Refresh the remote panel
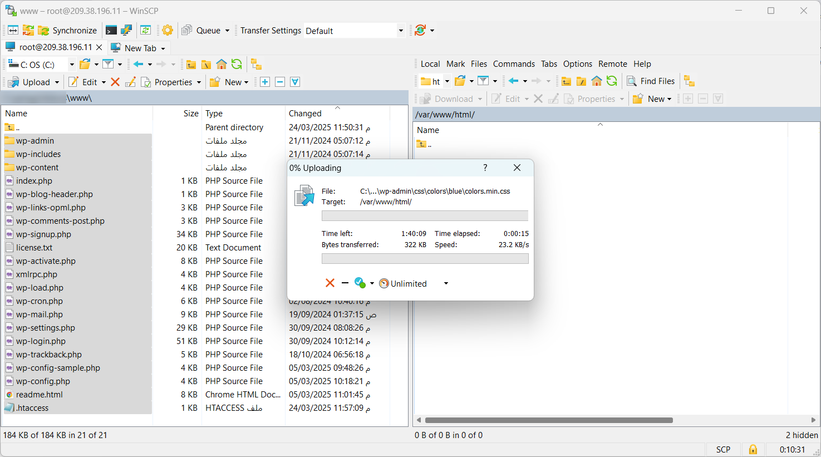Viewport: 821px width, 457px height. (x=612, y=81)
